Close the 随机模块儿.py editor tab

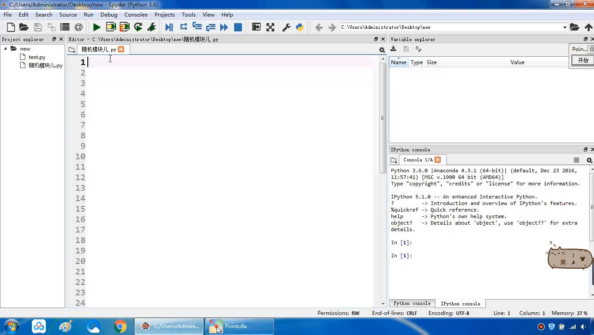click(x=121, y=49)
